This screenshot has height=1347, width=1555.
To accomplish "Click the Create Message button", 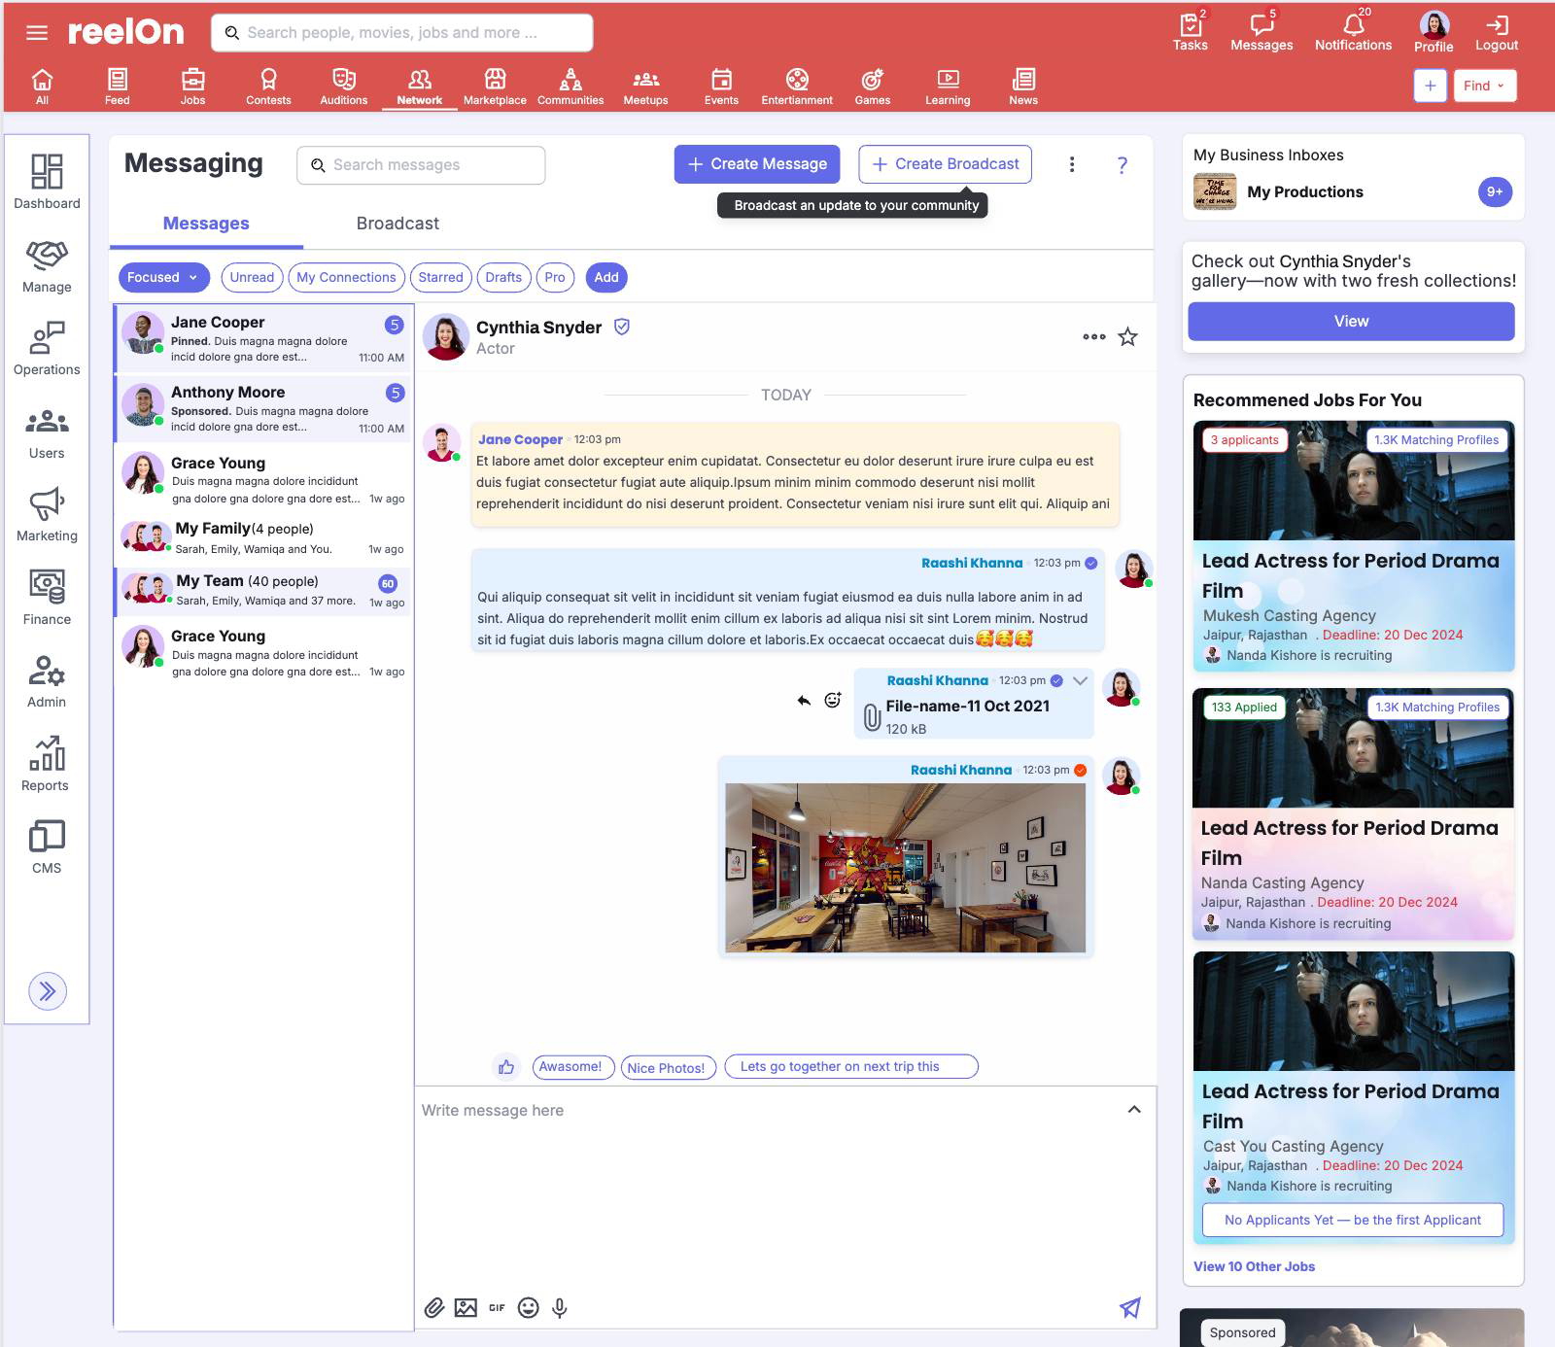I will (757, 164).
